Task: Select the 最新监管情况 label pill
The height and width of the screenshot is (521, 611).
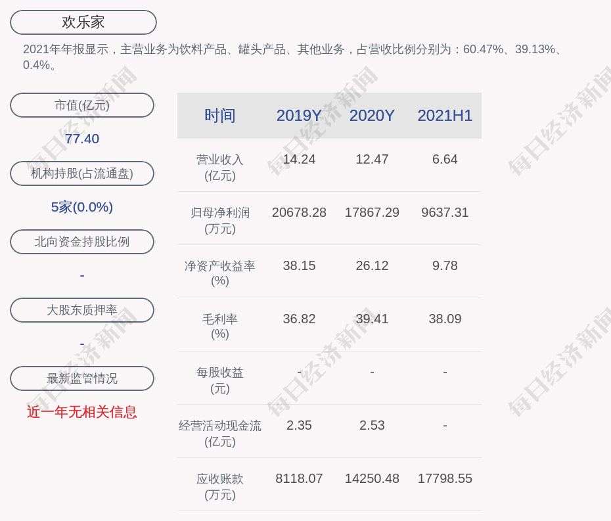Action: [82, 378]
